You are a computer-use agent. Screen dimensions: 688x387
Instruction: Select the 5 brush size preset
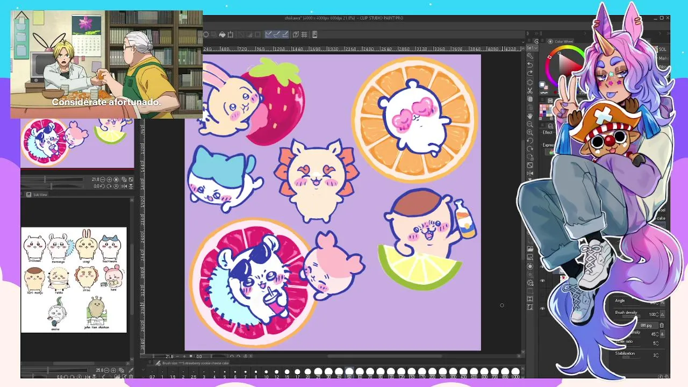[225, 373]
